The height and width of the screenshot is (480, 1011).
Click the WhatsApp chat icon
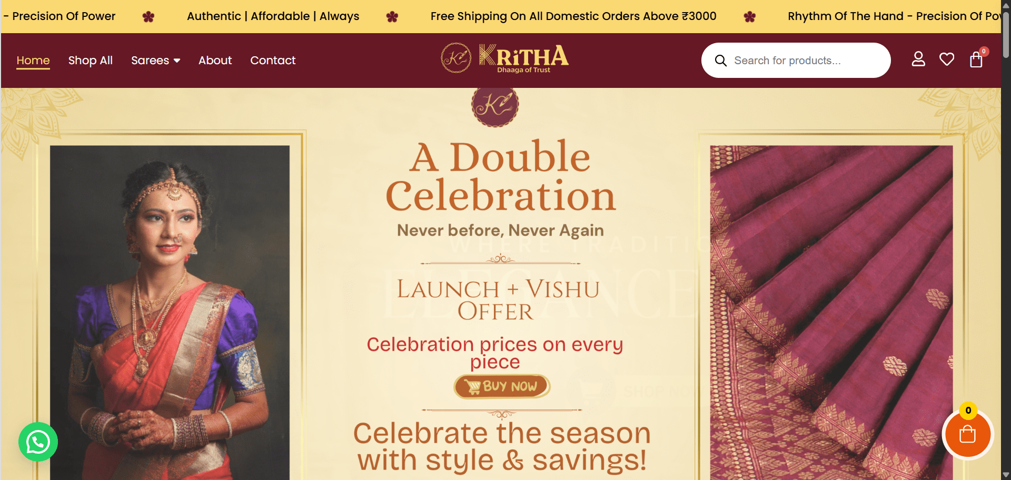point(38,442)
